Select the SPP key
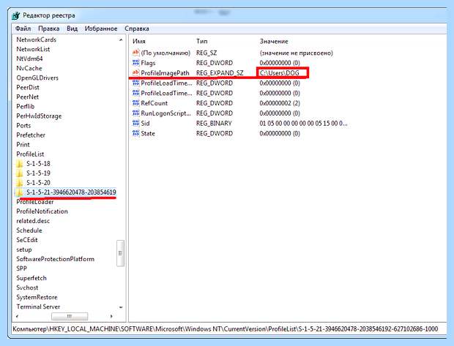454x346 pixels. coord(22,268)
